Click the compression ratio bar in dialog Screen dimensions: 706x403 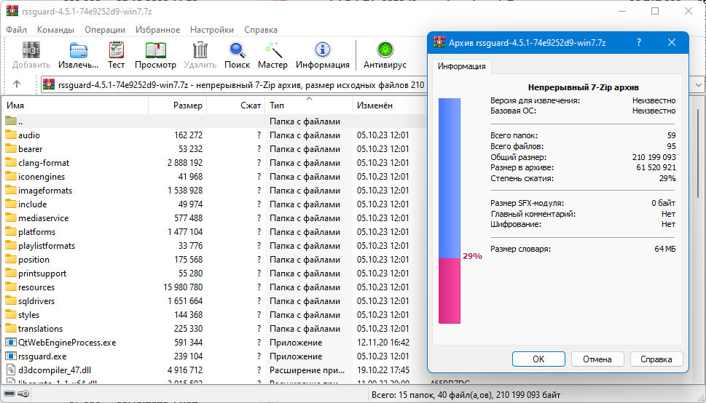(x=450, y=210)
